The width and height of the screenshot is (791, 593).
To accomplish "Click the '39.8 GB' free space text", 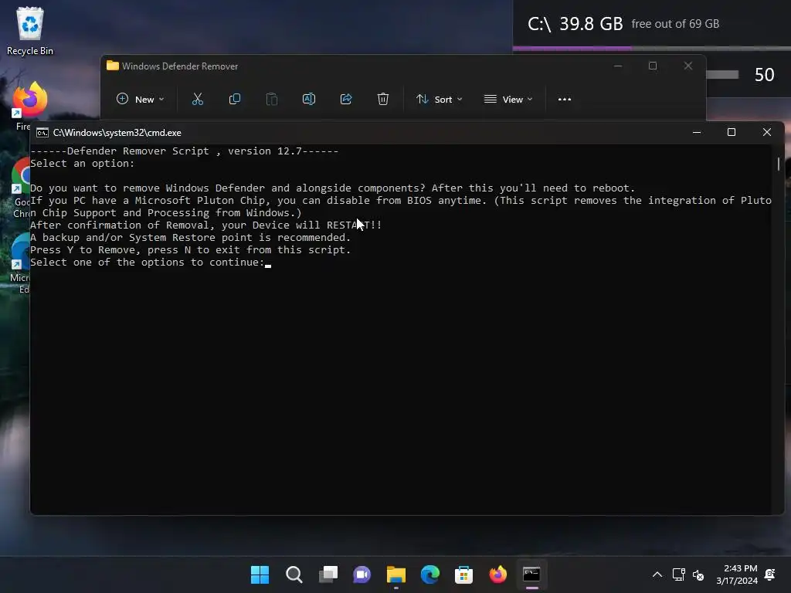I will [x=591, y=24].
